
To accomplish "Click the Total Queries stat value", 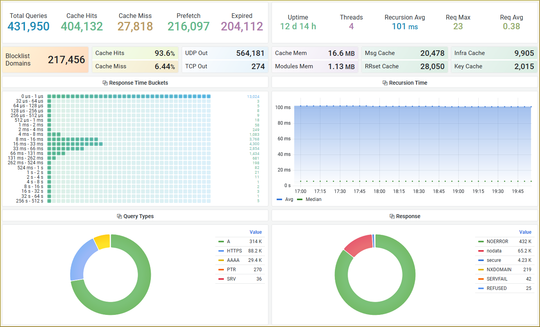I will click(29, 26).
